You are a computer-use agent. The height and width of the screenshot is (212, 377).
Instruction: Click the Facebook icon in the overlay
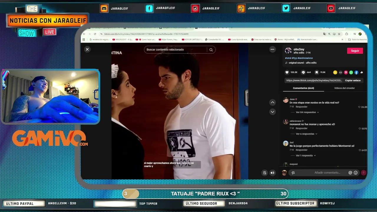[x=149, y=9]
